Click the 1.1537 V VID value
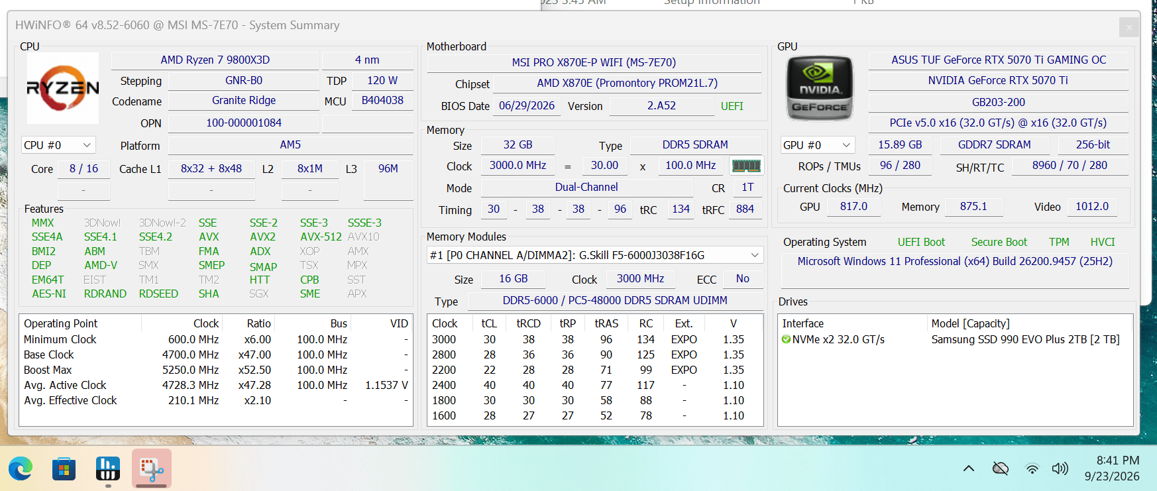Screen dimensions: 1157x491 coord(386,385)
